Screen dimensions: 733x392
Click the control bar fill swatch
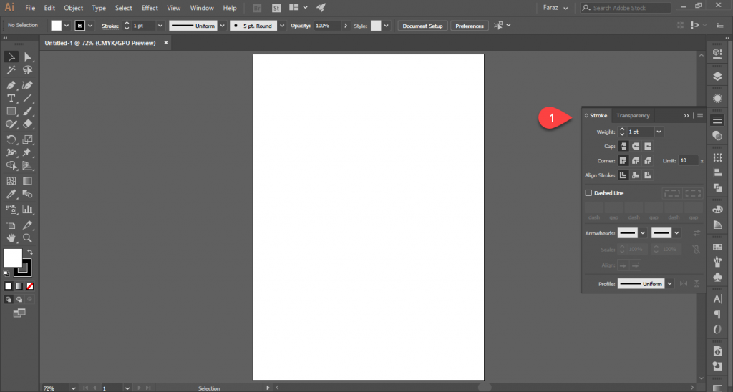pos(56,26)
